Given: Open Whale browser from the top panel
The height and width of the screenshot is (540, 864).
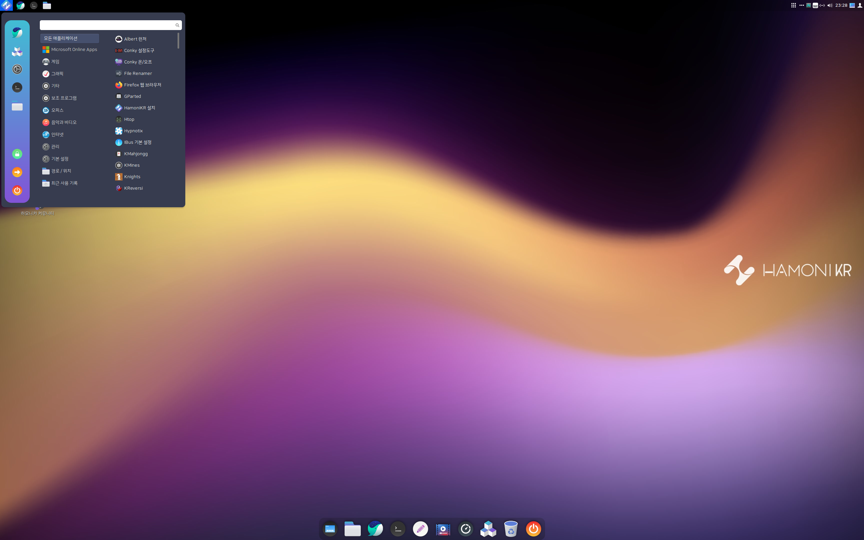Looking at the screenshot, I should coord(20,5).
